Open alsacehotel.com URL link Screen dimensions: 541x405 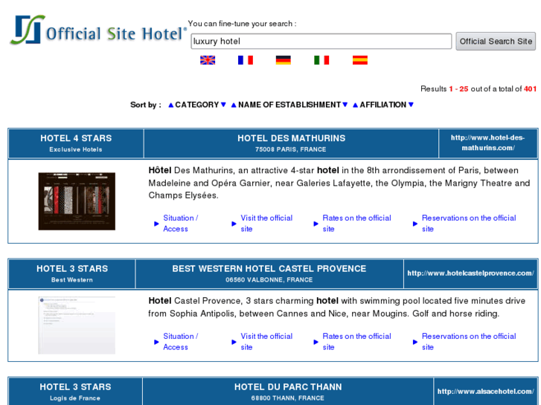tap(485, 392)
